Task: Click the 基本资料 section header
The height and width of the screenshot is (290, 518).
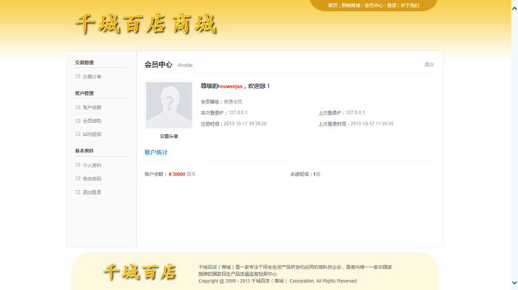Action: (x=84, y=151)
